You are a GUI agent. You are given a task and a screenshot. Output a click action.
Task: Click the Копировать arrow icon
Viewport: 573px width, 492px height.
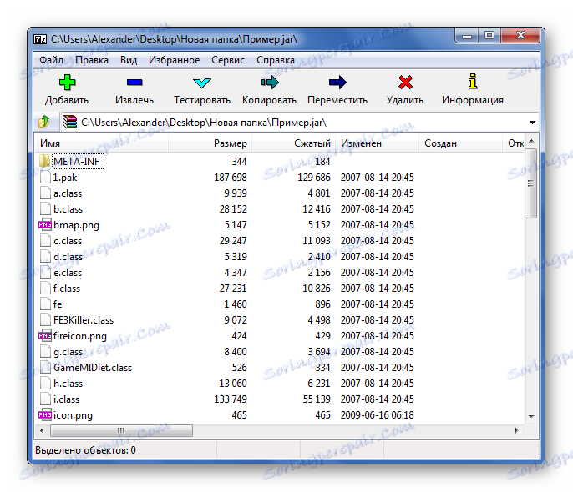pos(270,83)
